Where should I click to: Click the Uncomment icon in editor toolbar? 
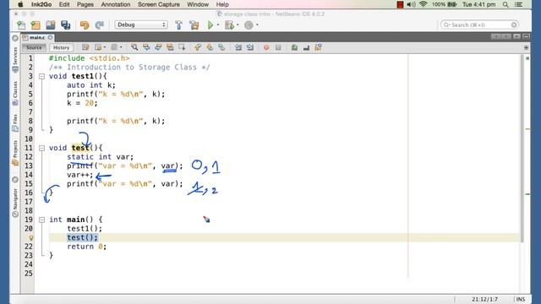pos(306,47)
